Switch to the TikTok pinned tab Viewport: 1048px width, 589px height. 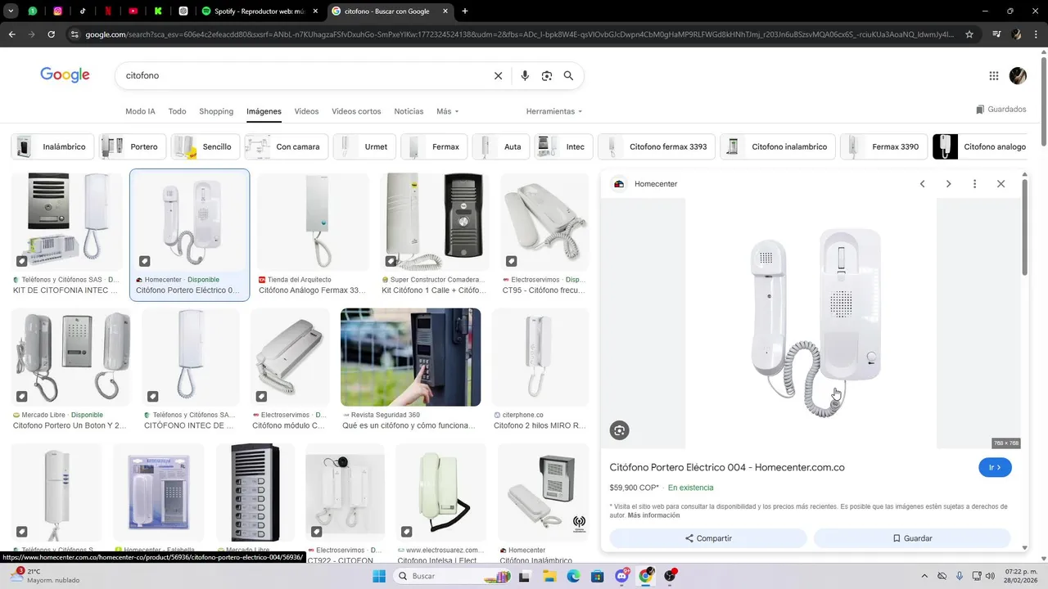[x=83, y=11]
